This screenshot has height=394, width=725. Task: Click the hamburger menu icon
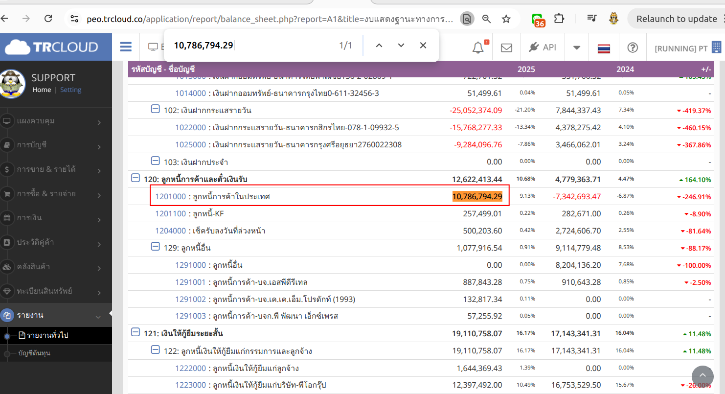(126, 47)
